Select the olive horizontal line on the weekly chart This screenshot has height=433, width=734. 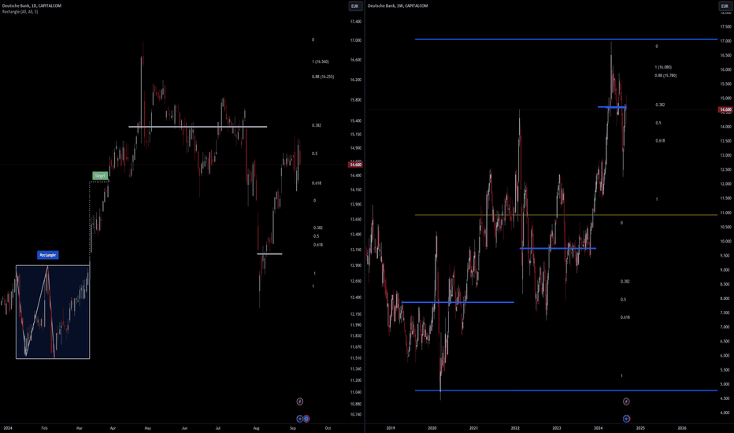(x=566, y=215)
